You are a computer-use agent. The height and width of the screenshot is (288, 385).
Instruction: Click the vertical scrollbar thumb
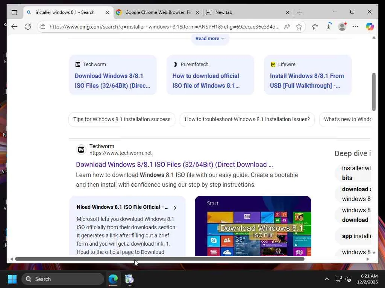[x=374, y=92]
